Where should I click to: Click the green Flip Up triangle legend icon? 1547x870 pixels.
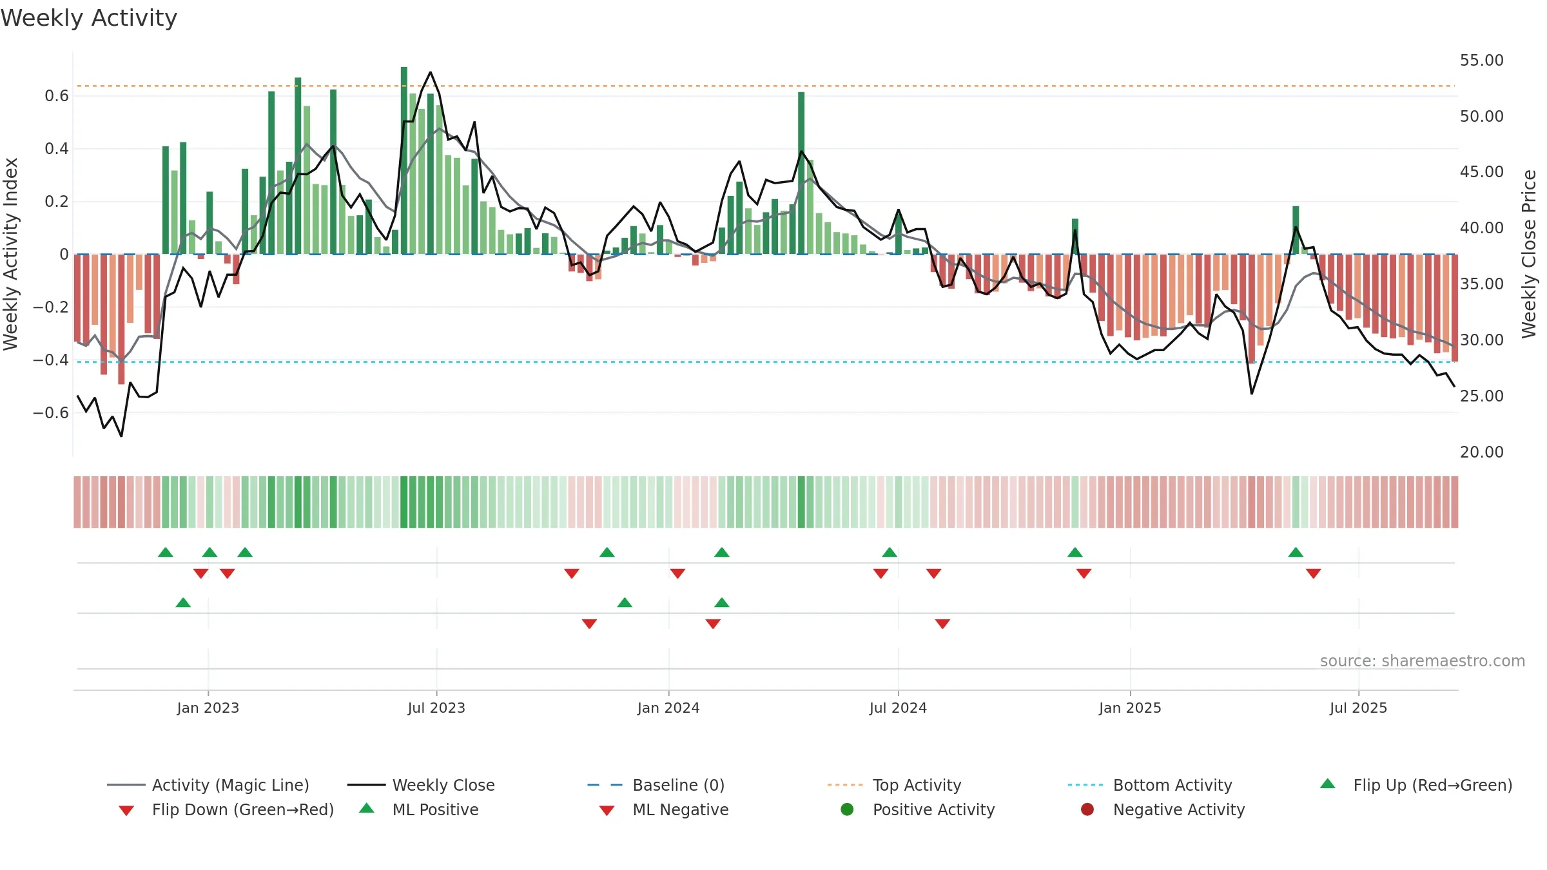coord(1328,784)
